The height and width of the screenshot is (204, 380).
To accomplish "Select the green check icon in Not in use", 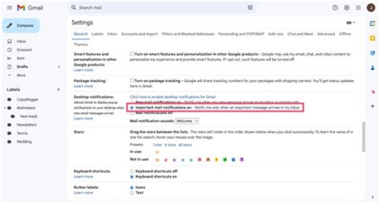I will [x=225, y=160].
